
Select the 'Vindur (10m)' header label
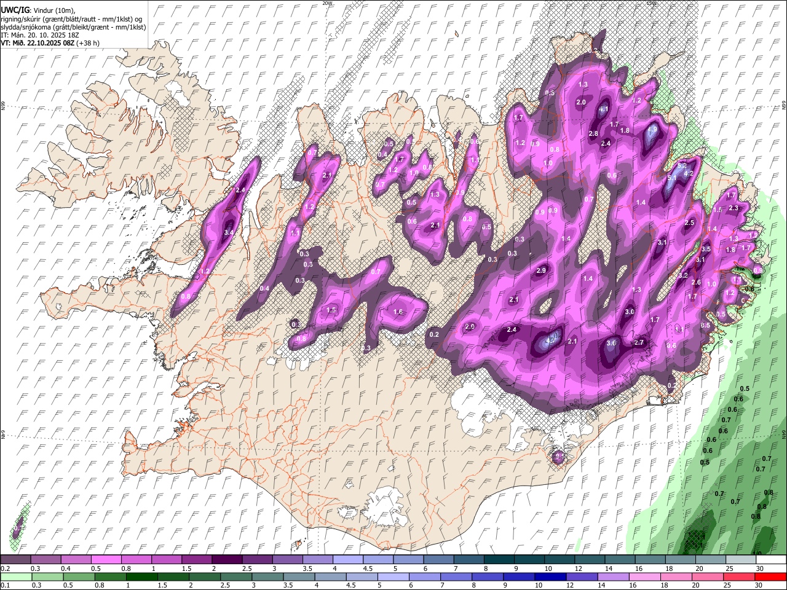53,11
